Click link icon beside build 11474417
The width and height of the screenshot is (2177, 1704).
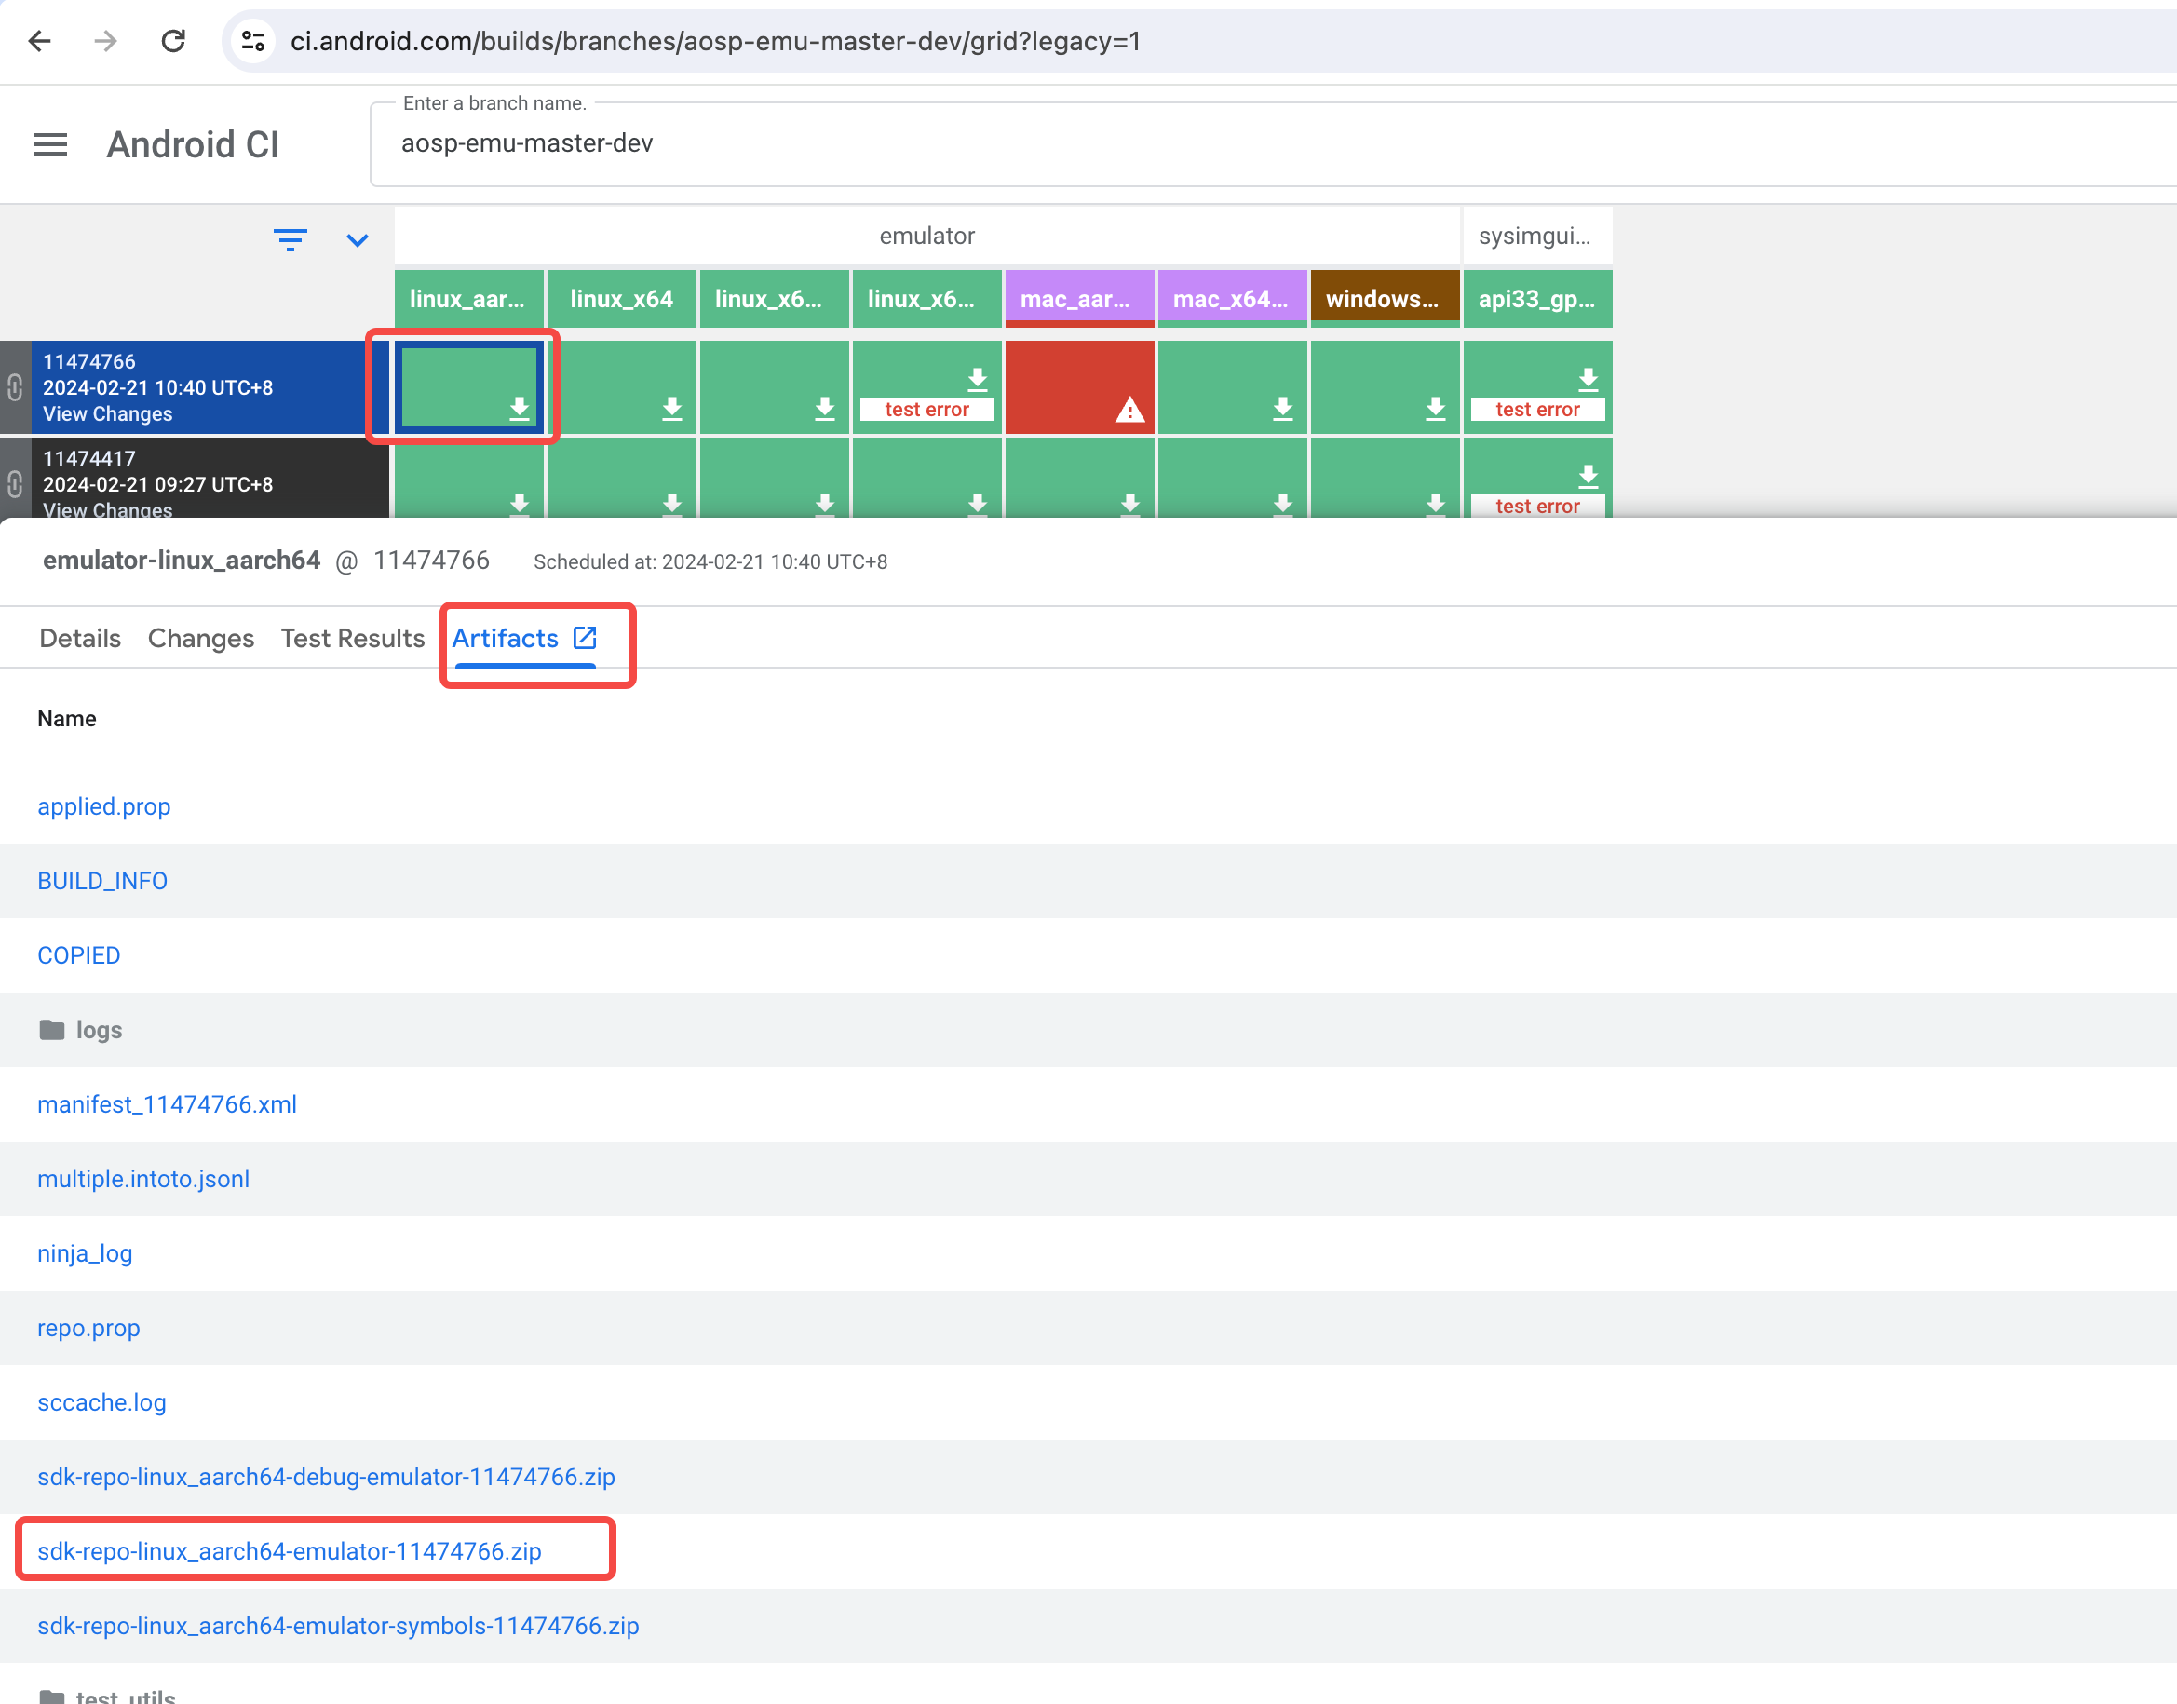pyautogui.click(x=15, y=484)
